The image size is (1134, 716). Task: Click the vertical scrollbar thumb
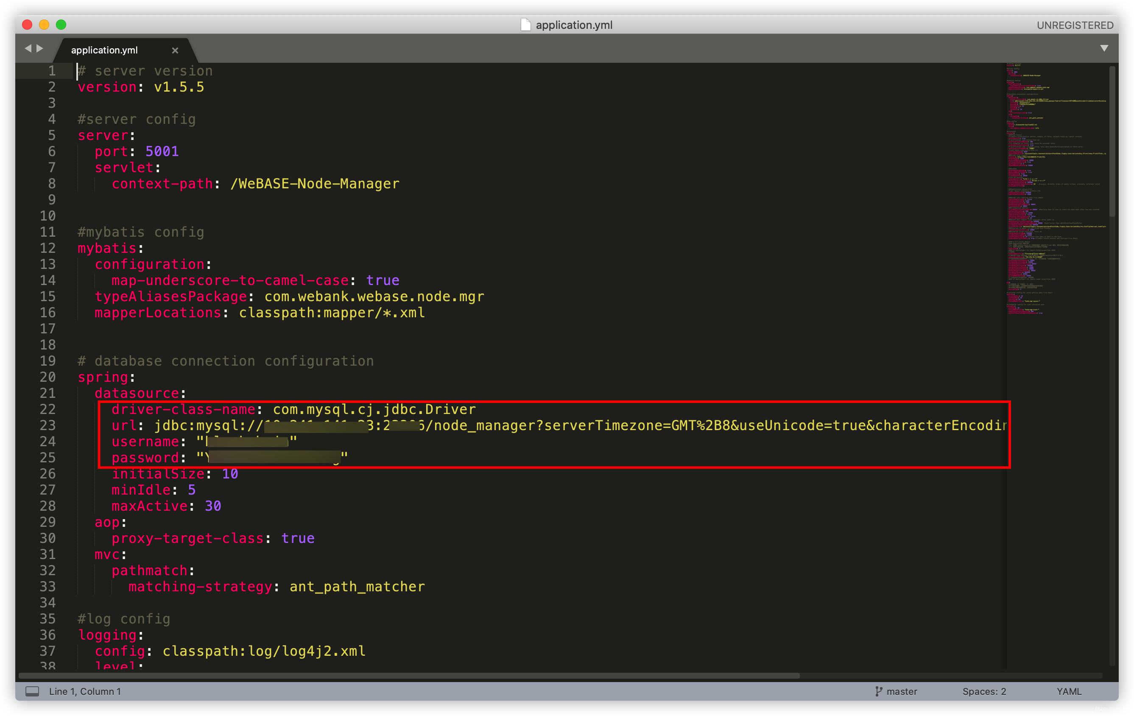tap(1112, 141)
